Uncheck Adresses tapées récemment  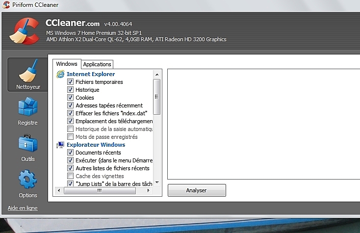71,105
